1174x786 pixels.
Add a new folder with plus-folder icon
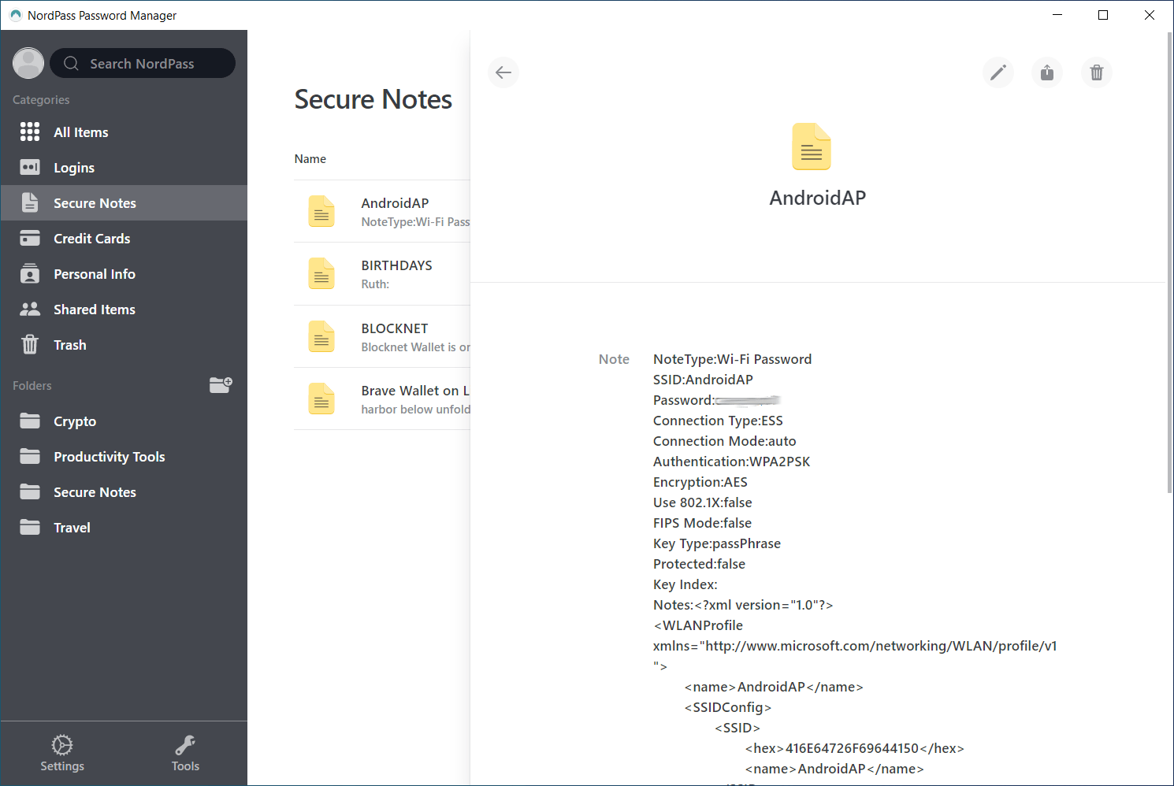[x=221, y=384]
